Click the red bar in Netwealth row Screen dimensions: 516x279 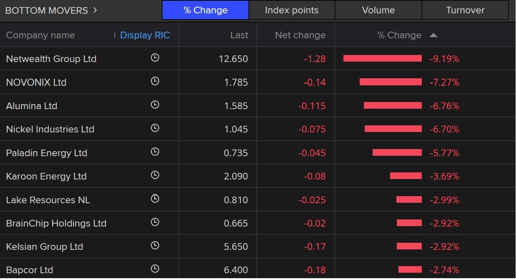(383, 58)
